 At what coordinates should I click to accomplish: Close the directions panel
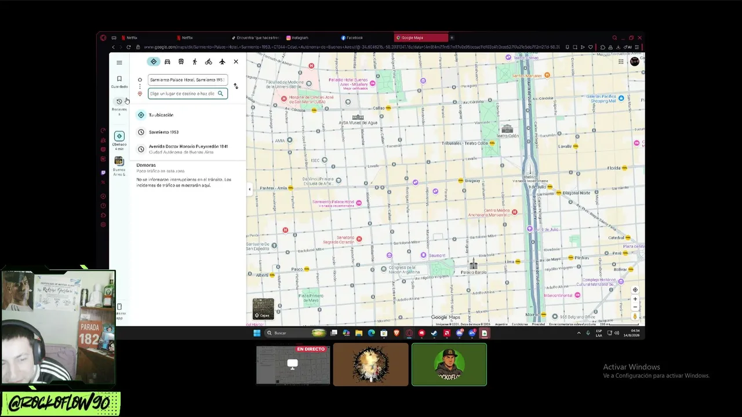[236, 62]
